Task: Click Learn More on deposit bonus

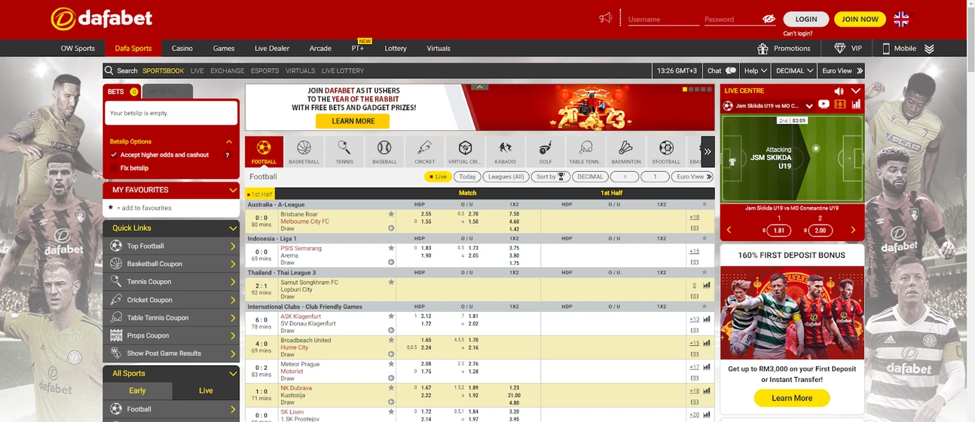Action: 792,398
